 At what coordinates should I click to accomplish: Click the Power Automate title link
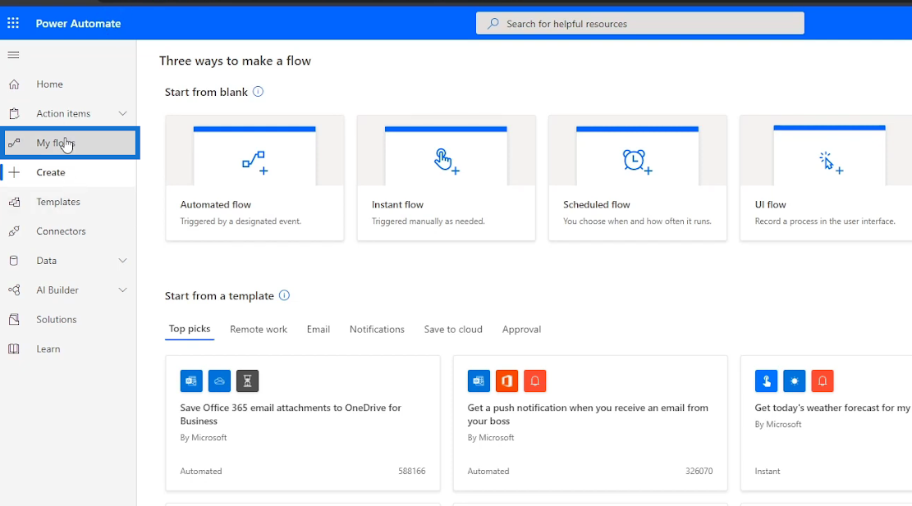coord(79,24)
